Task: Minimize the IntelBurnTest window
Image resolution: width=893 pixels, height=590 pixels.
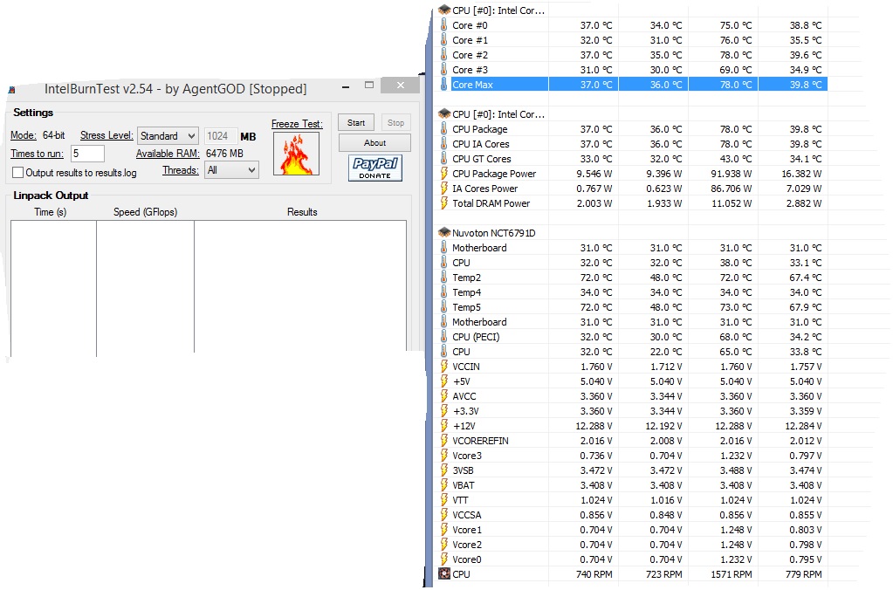Action: [346, 86]
